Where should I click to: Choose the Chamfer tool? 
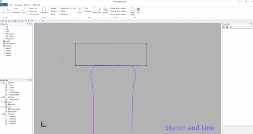pos(87,11)
